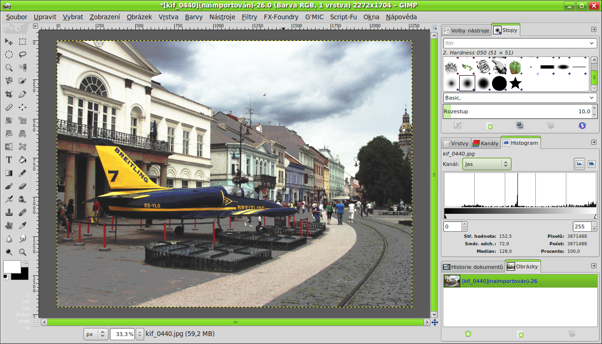Create new view for the listed image
Image resolution: width=602 pixels, height=344 pixels.
coord(520,334)
